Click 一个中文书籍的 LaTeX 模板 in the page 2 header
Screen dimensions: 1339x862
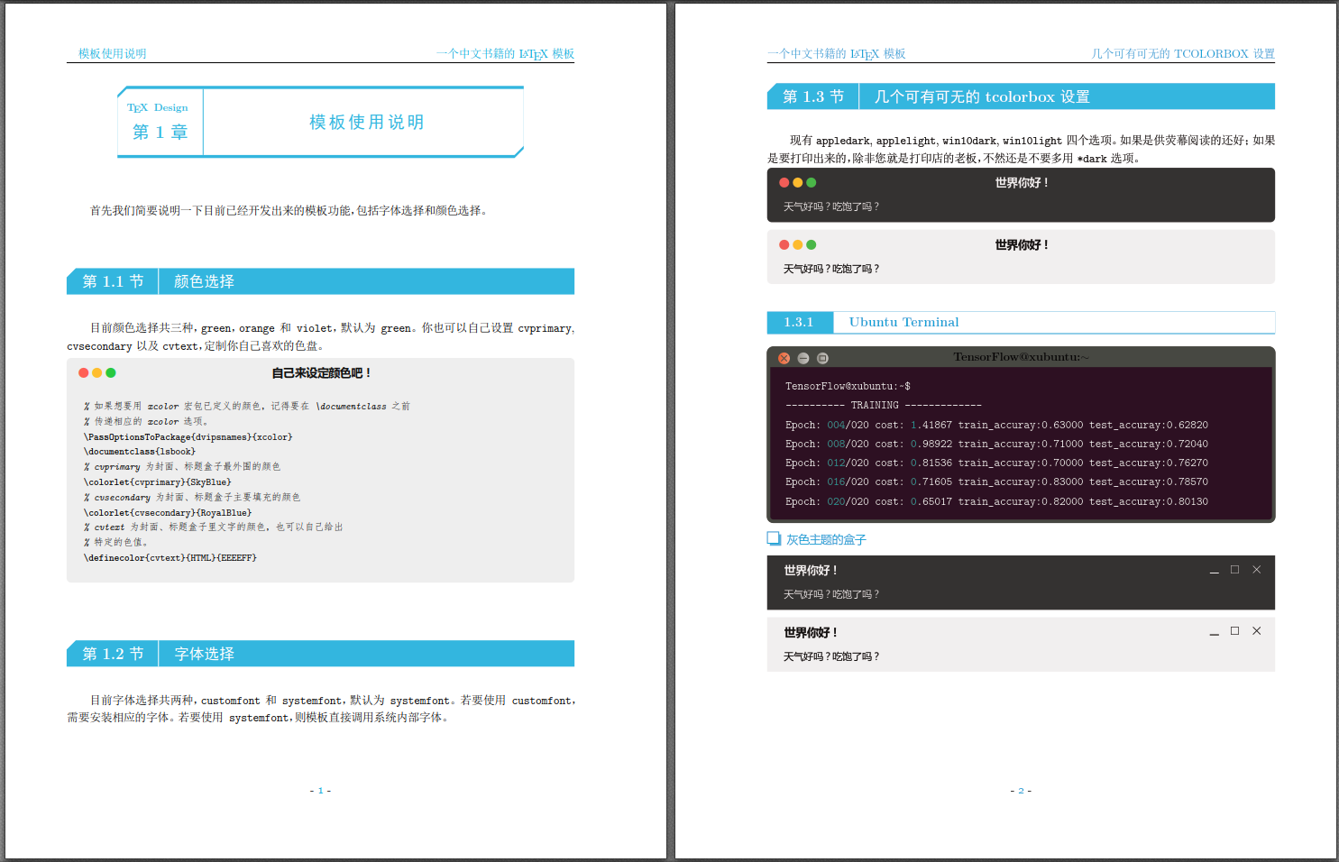(x=836, y=53)
